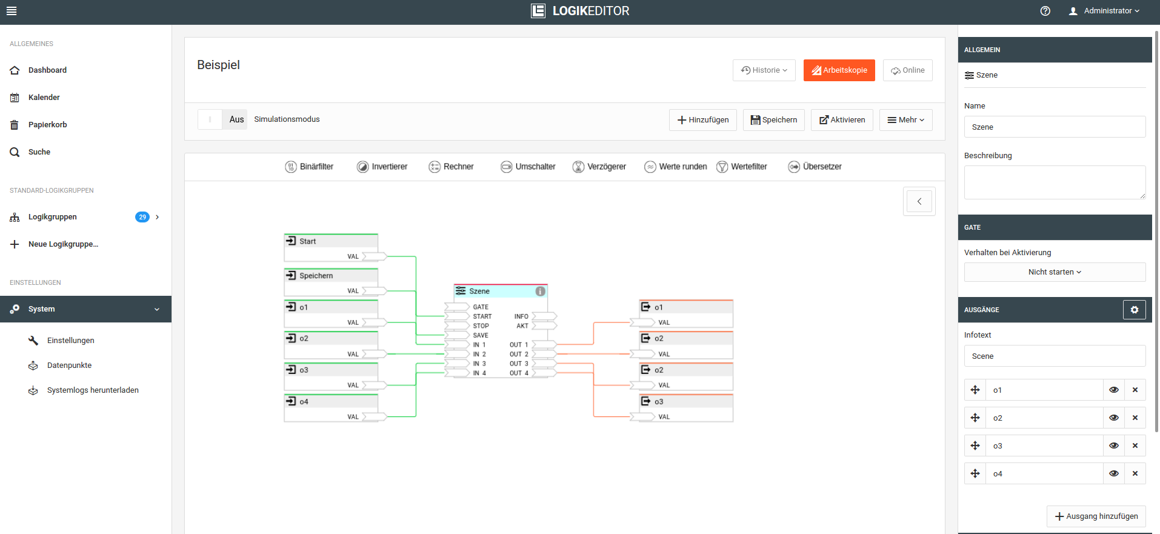1160x534 pixels.
Task: Click the Speichern button
Action: [x=774, y=120]
